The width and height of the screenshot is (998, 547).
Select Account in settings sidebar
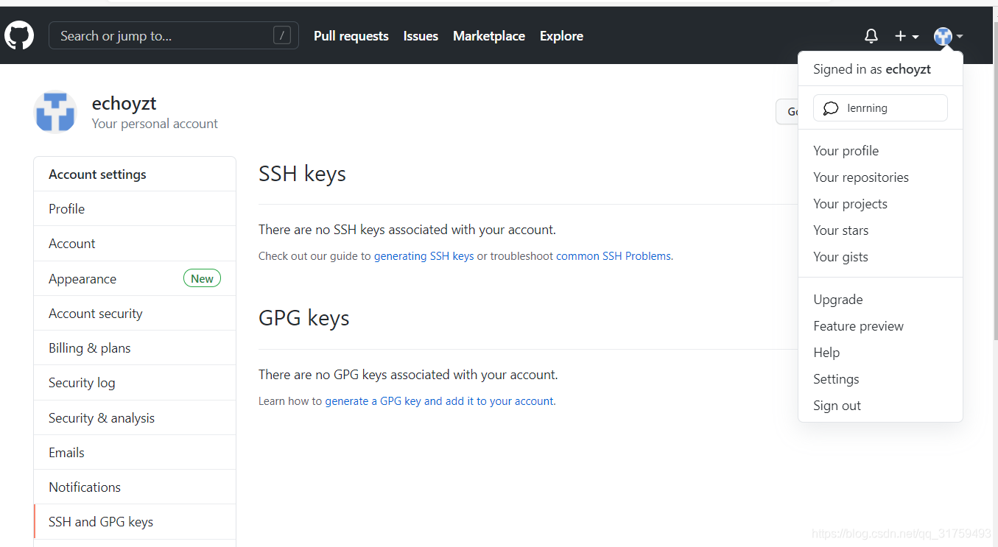coord(135,243)
